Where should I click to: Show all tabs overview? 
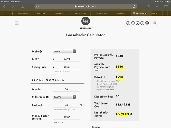pyautogui.click(x=166, y=6)
